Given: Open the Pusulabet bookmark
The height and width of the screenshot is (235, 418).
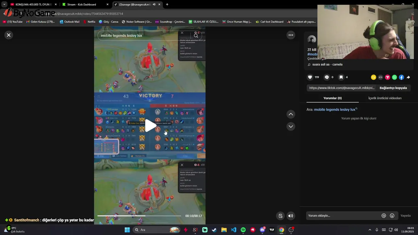Looking at the screenshot, I should click(x=301, y=22).
